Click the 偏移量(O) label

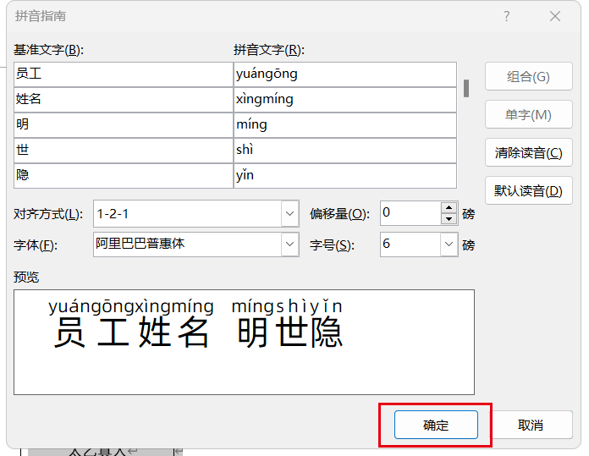point(339,214)
